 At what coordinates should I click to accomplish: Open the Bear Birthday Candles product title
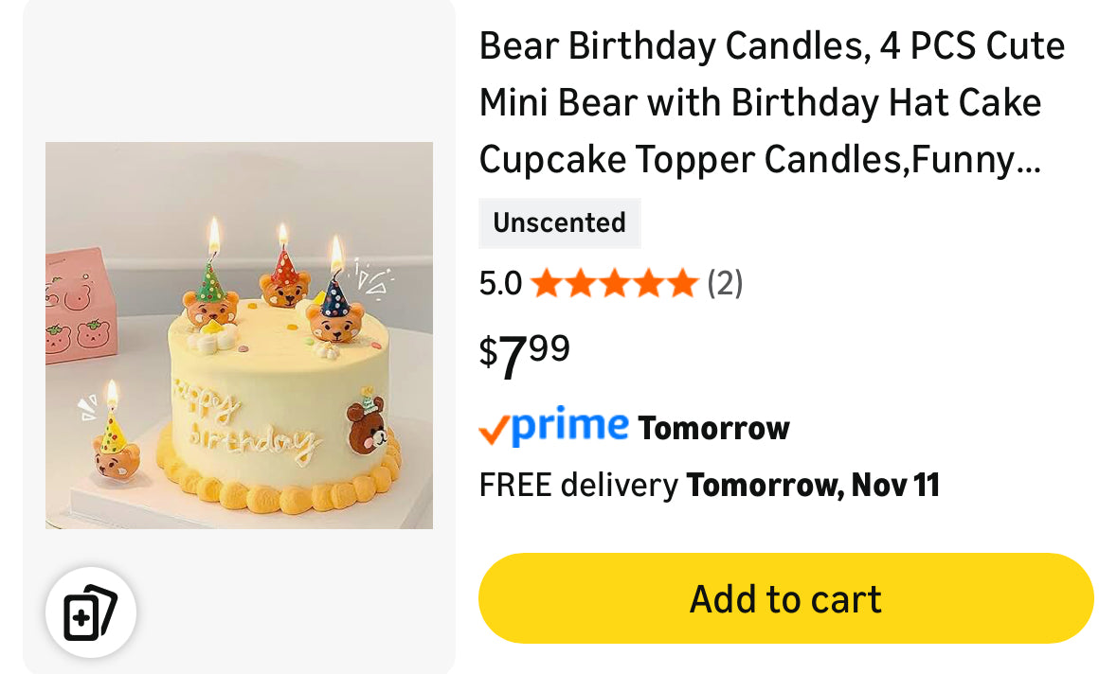[771, 102]
